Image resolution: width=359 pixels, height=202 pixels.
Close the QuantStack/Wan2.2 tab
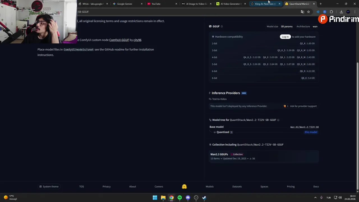314,4
